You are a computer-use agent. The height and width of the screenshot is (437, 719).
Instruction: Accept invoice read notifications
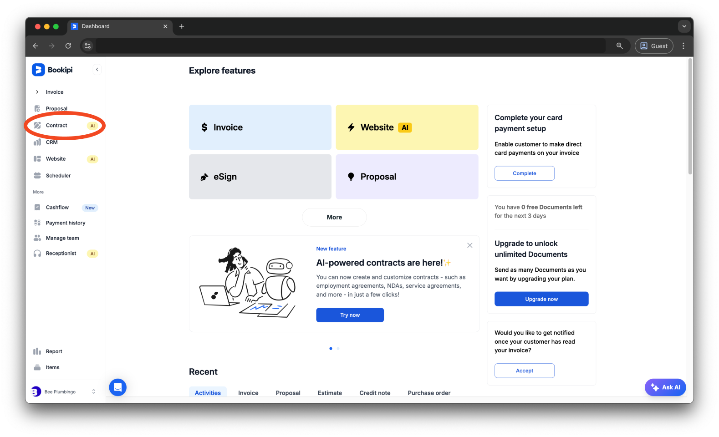click(525, 371)
